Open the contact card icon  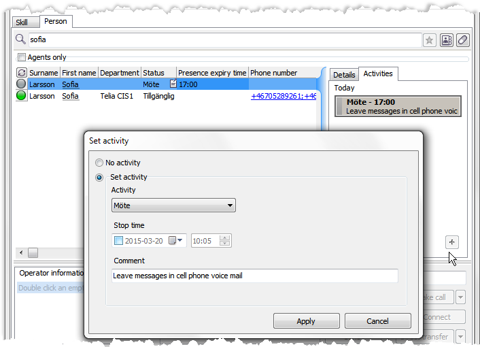(447, 40)
